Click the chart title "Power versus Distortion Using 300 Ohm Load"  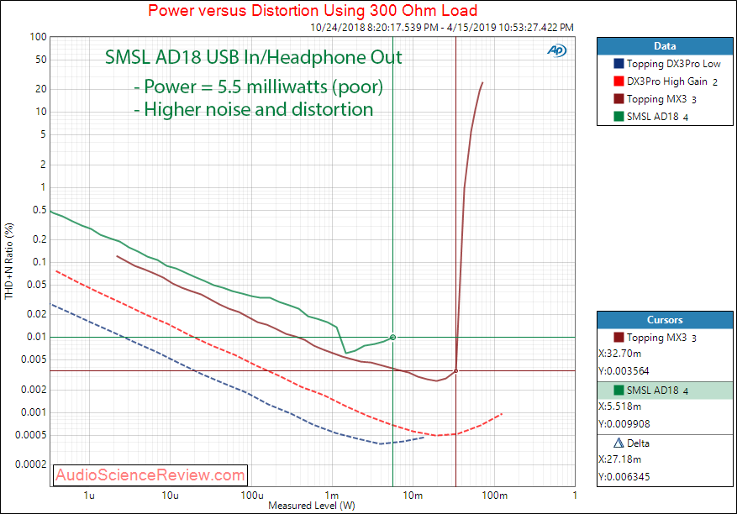tap(313, 10)
